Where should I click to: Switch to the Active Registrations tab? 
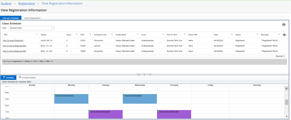click(x=32, y=18)
